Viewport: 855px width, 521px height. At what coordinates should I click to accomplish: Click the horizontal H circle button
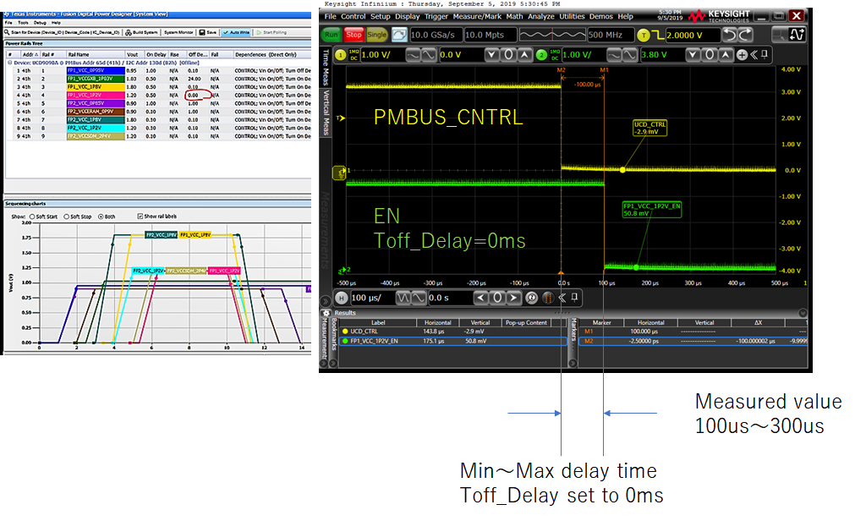342,298
